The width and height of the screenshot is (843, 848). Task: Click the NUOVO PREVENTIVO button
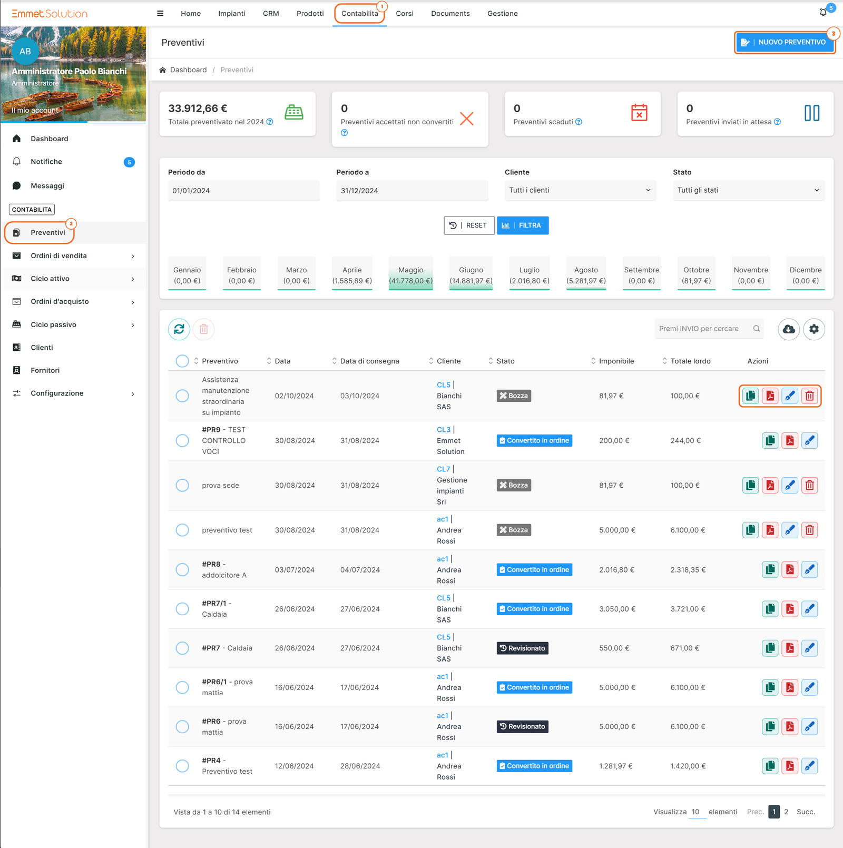(x=785, y=42)
